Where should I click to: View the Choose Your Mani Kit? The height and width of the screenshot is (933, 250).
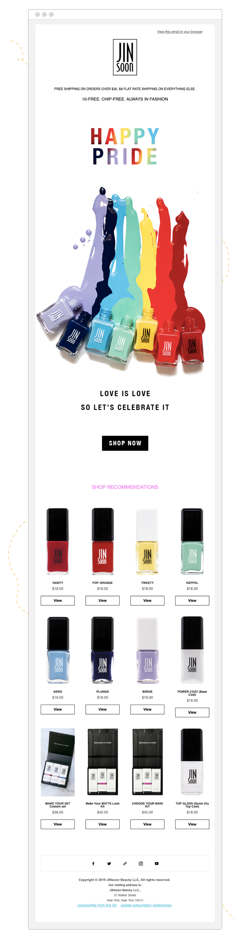tap(147, 824)
